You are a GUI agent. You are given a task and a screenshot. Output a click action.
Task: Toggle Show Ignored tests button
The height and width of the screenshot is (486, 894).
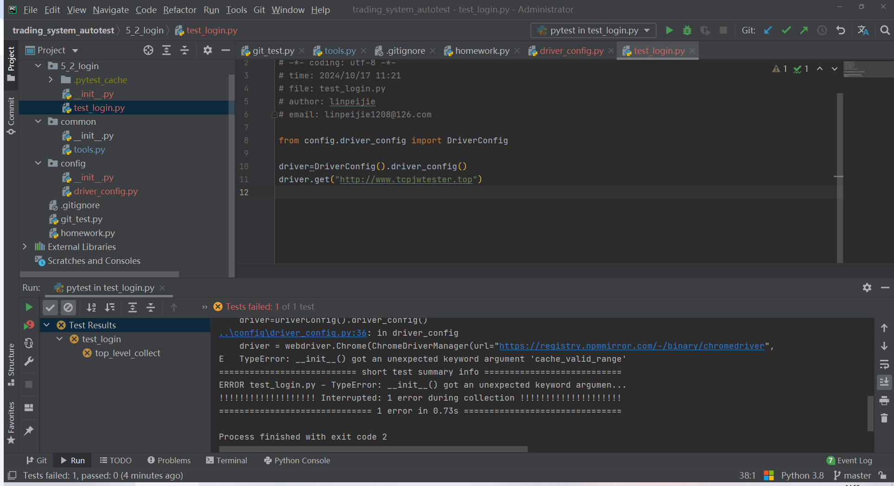click(x=68, y=307)
